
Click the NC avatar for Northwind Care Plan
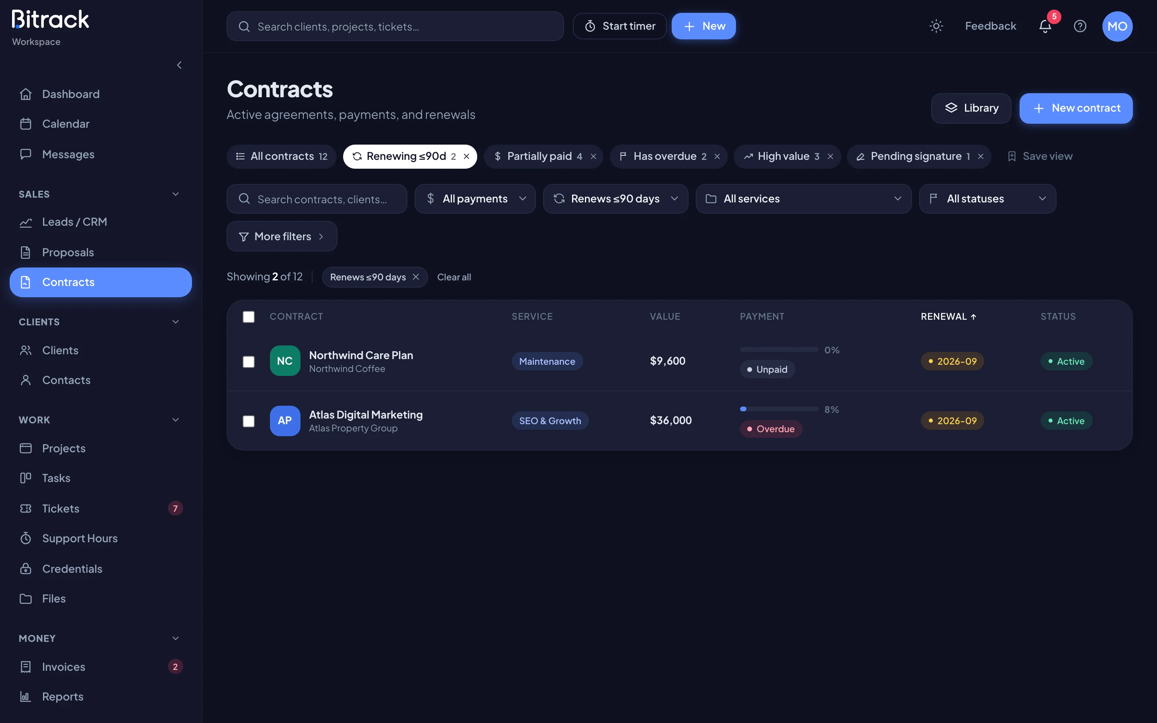point(285,361)
